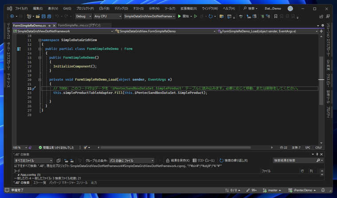Click the settings gear above the editor
The height and width of the screenshot is (198, 337).
pyautogui.click(x=323, y=25)
